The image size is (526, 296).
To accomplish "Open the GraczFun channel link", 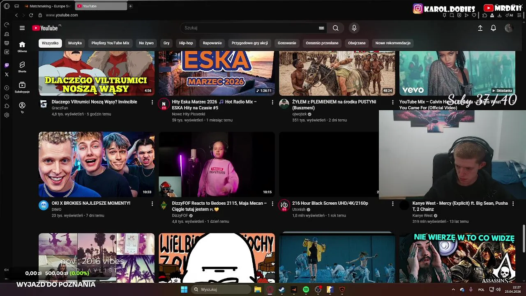I will 60,108.
